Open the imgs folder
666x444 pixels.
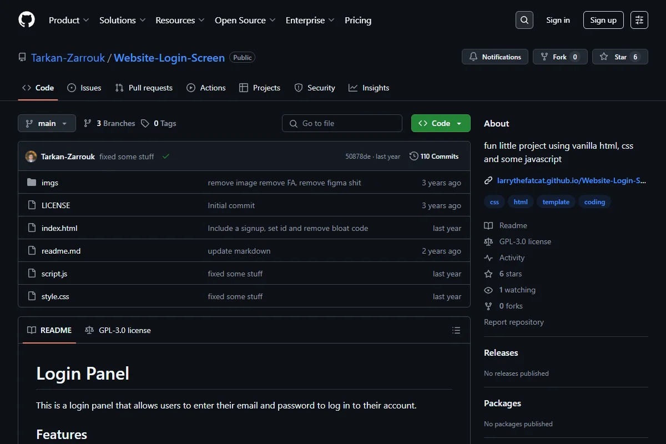(50, 183)
